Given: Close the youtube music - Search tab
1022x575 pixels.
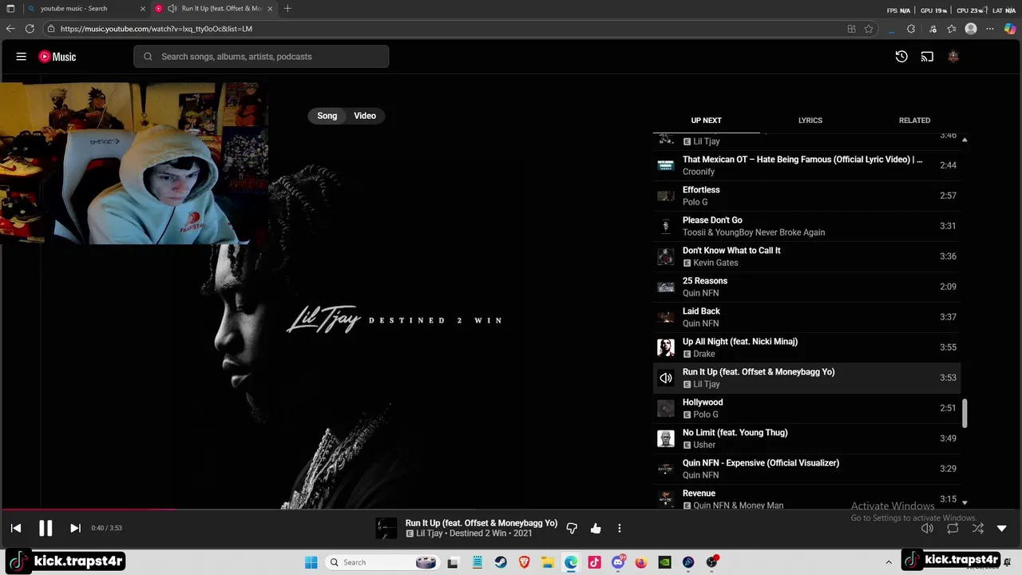Looking at the screenshot, I should point(143,9).
